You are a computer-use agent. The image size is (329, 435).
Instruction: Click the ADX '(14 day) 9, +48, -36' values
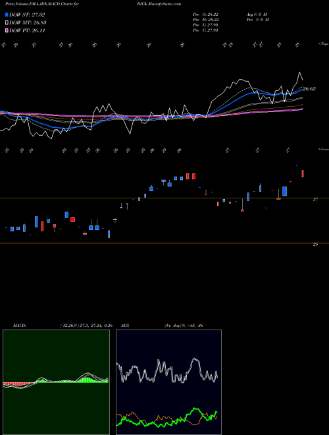click(184, 326)
